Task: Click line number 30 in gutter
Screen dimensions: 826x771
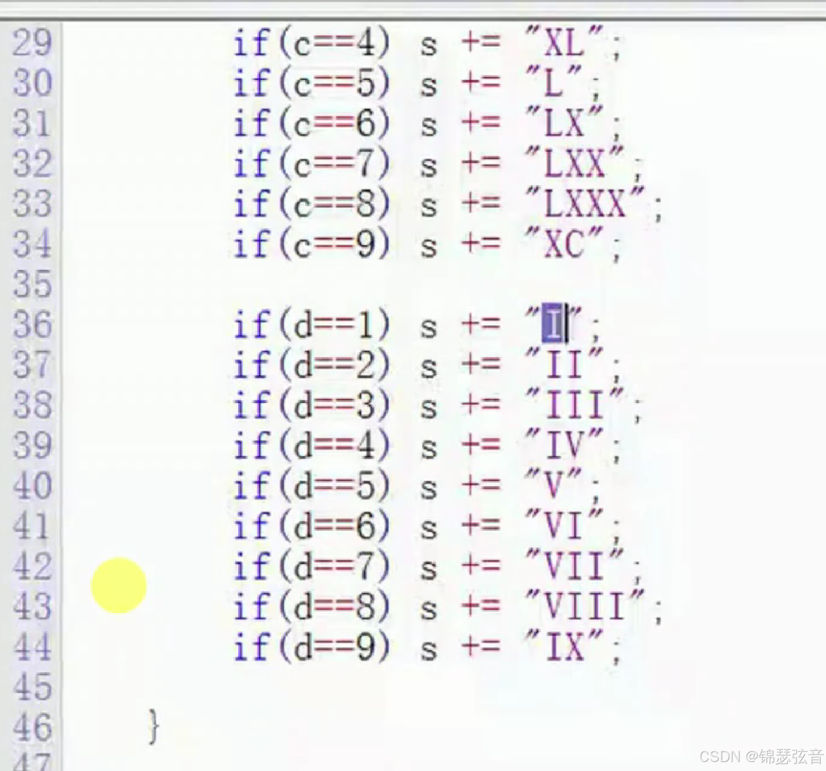Action: point(32,83)
